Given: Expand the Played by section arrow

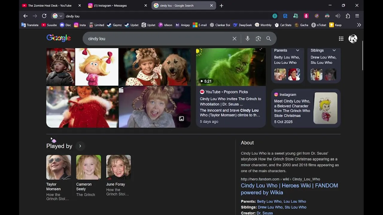Looking at the screenshot, I should [80, 146].
